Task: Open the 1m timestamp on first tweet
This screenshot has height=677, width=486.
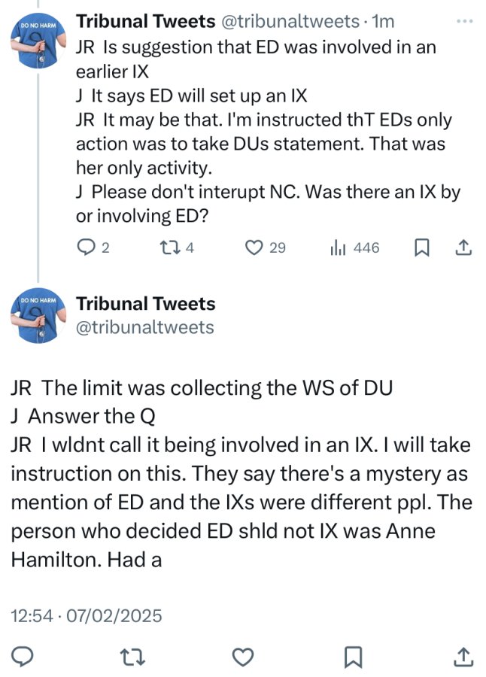Action: (x=384, y=21)
